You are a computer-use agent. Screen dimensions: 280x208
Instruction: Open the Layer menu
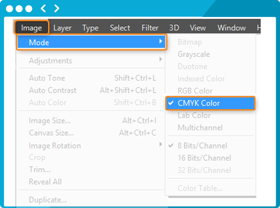62,28
